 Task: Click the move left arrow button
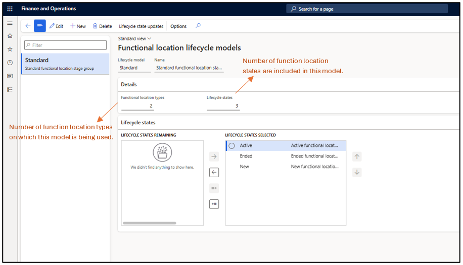[214, 173]
